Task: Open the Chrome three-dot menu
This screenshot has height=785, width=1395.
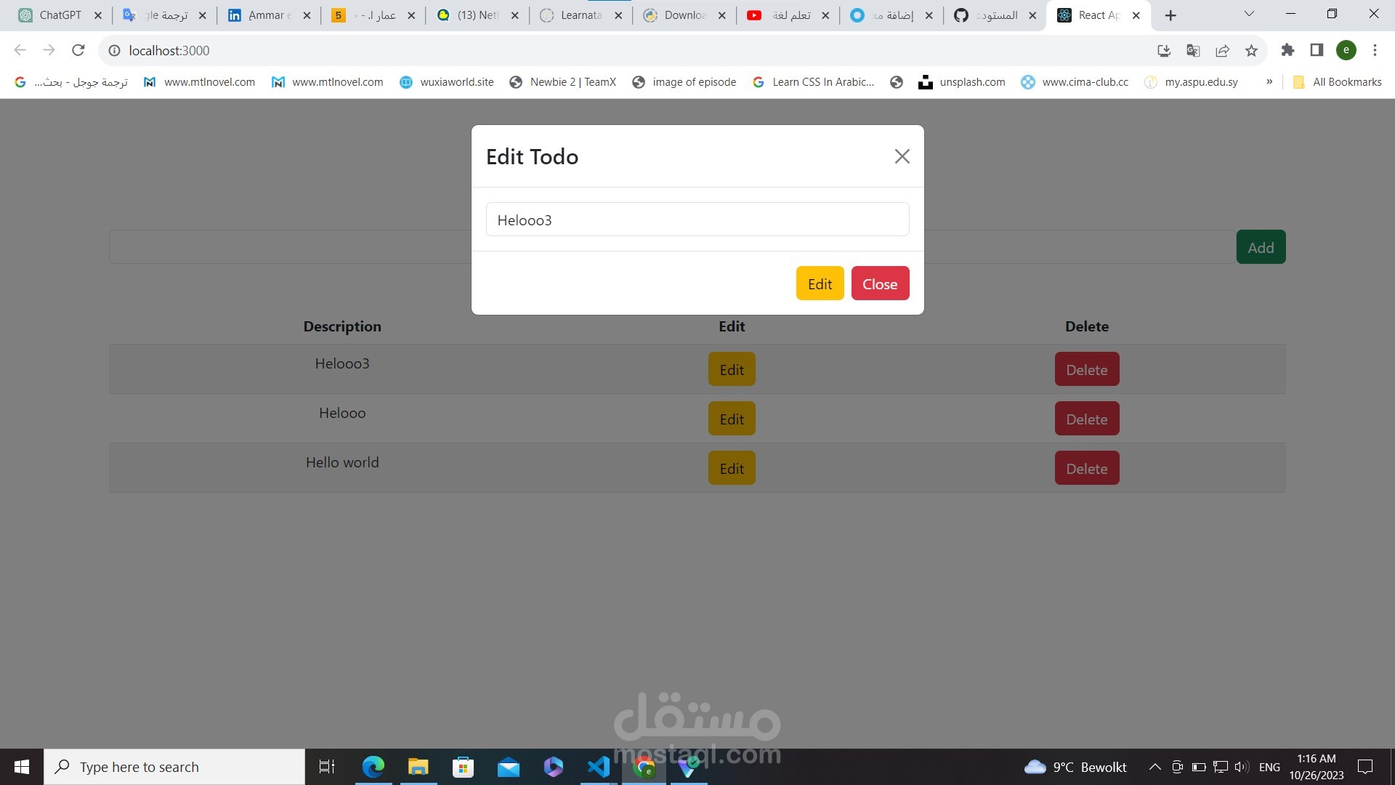Action: (1375, 50)
